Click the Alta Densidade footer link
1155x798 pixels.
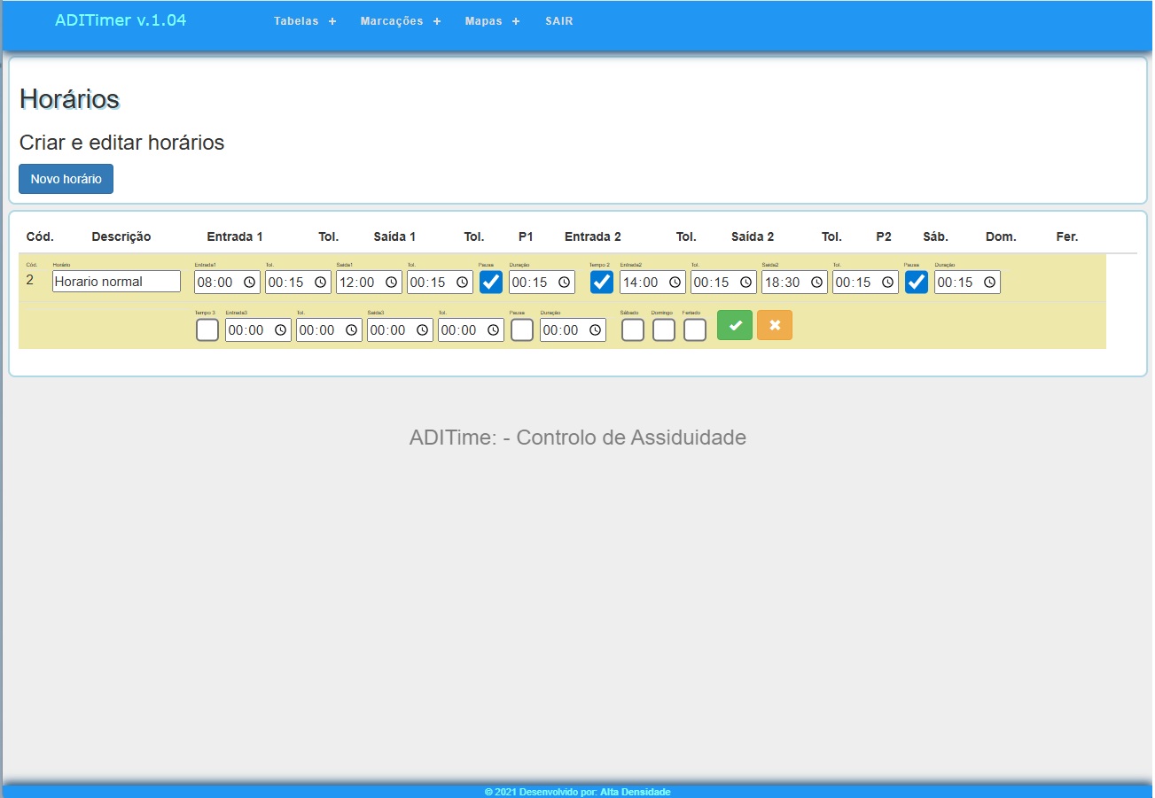pos(635,792)
